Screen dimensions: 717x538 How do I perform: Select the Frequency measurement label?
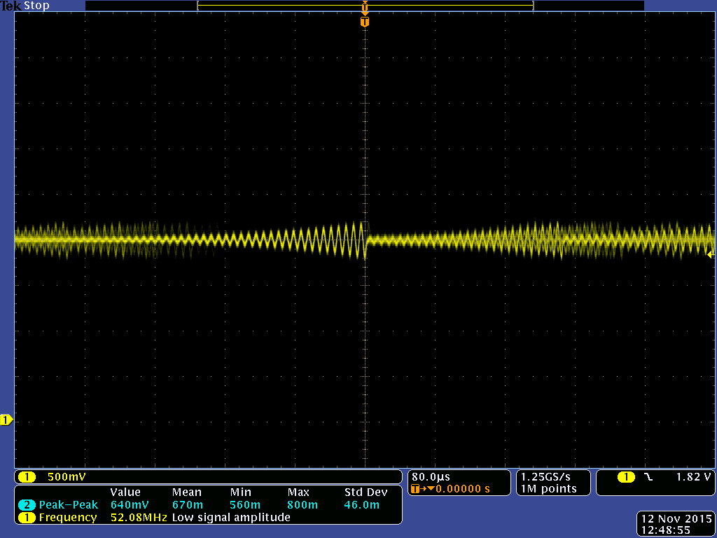(68, 518)
